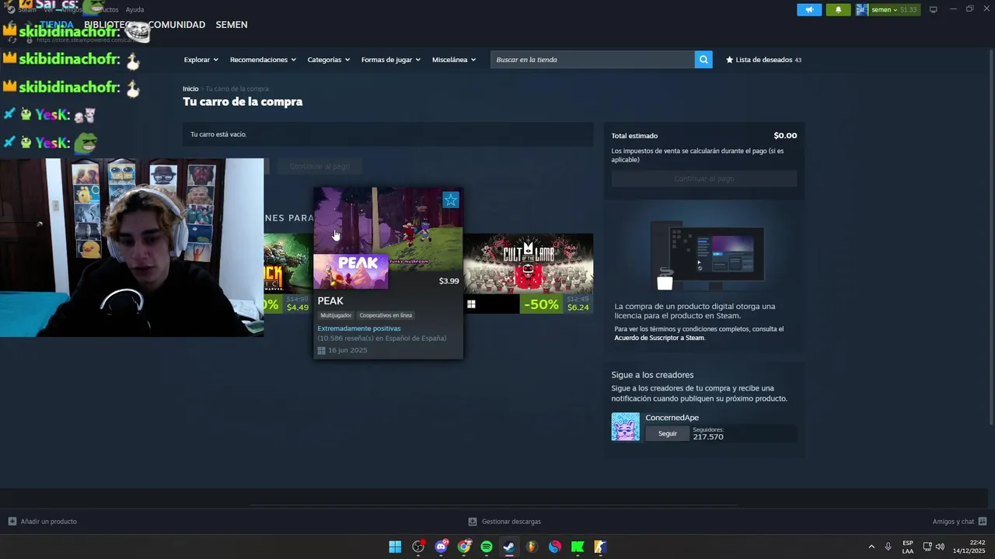Open the Windows Start menu
The width and height of the screenshot is (995, 559).
(x=395, y=547)
